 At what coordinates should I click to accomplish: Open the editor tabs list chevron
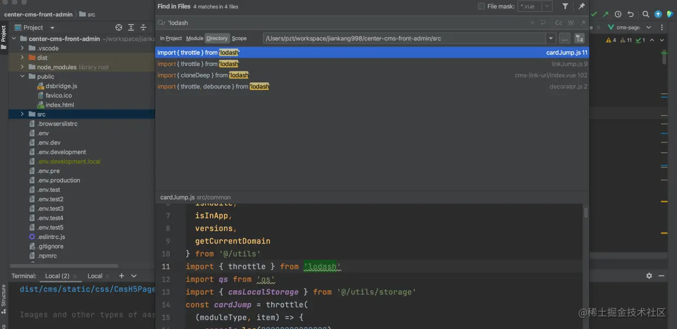649,27
